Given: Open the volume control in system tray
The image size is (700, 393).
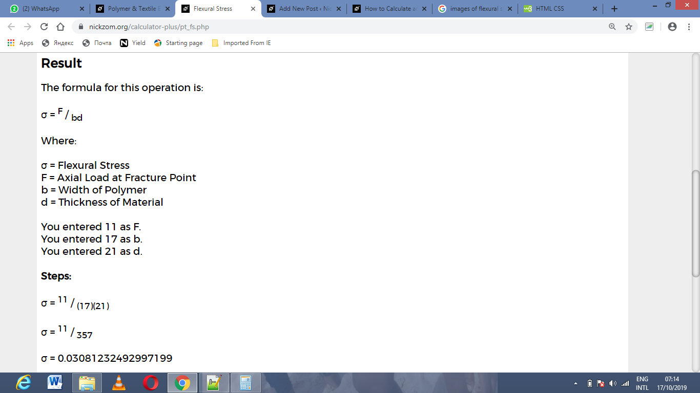Looking at the screenshot, I should tap(612, 383).
